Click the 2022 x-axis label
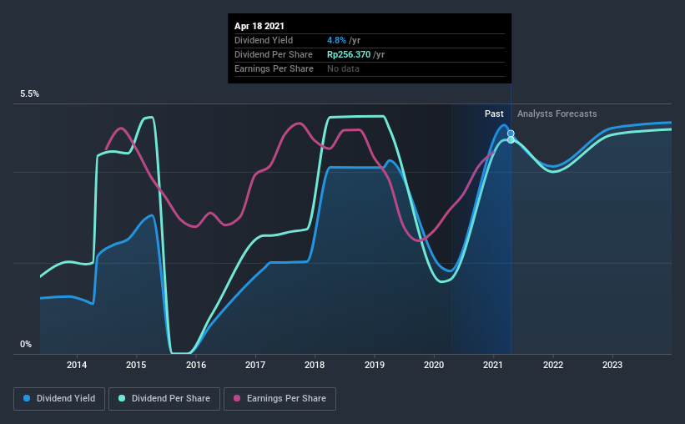Image resolution: width=685 pixels, height=424 pixels. (553, 365)
